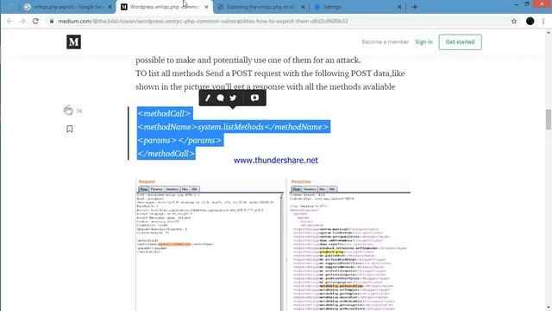552x311 pixels.
Task: Close the Exploiting xmlrpc.php tab
Action: point(303,7)
